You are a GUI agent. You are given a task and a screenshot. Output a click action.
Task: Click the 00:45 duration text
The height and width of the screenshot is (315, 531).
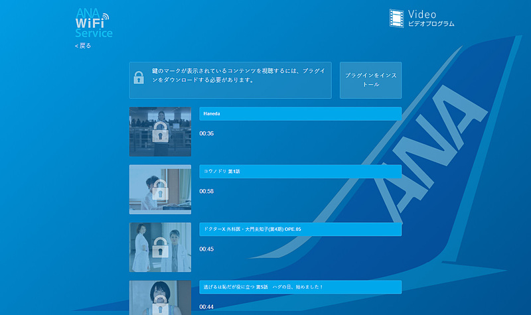(206, 249)
